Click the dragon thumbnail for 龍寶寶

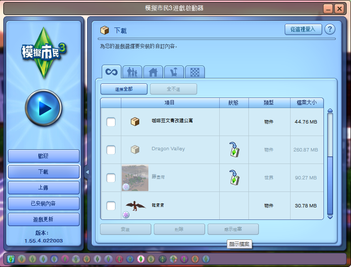135,206
